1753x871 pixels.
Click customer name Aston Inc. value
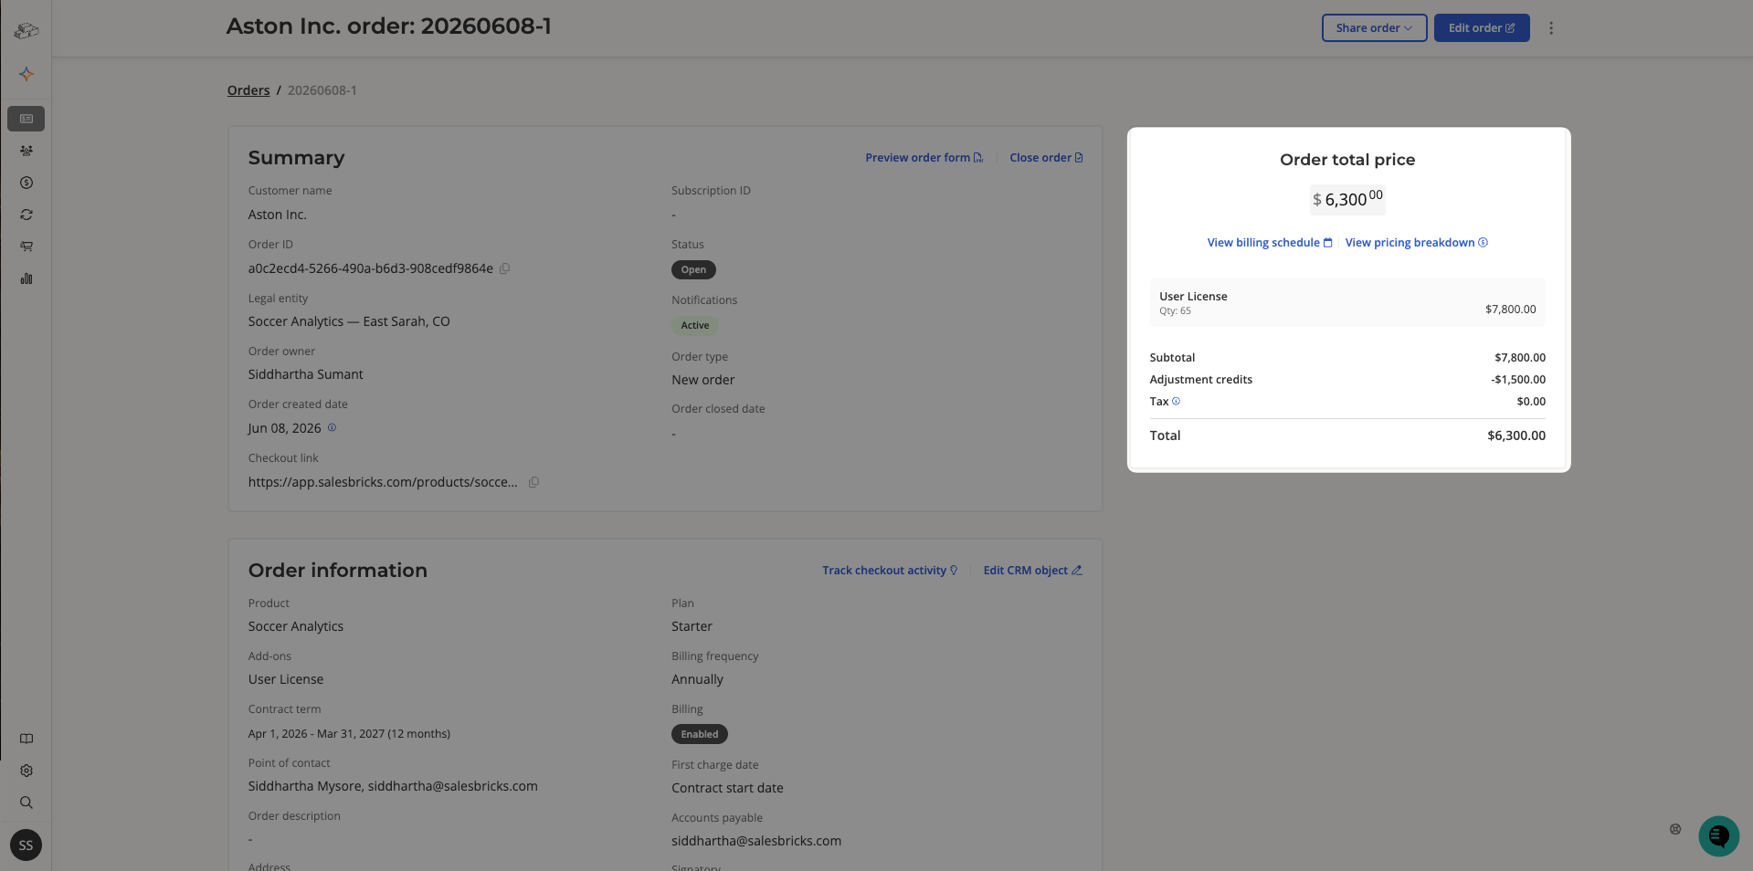click(x=278, y=215)
